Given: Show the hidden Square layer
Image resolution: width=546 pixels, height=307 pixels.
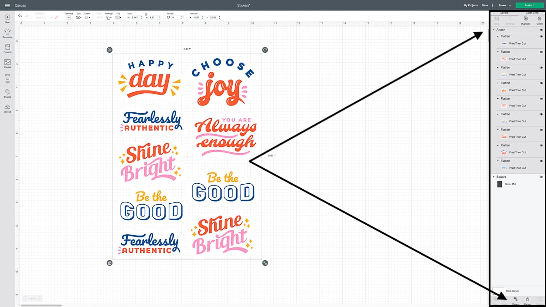Looking at the screenshot, I should (541, 176).
